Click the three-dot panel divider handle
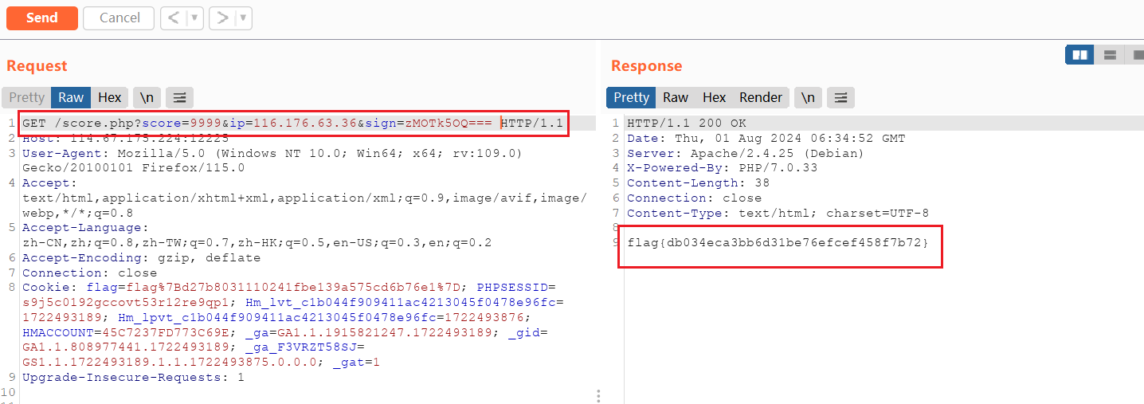 pos(598,395)
